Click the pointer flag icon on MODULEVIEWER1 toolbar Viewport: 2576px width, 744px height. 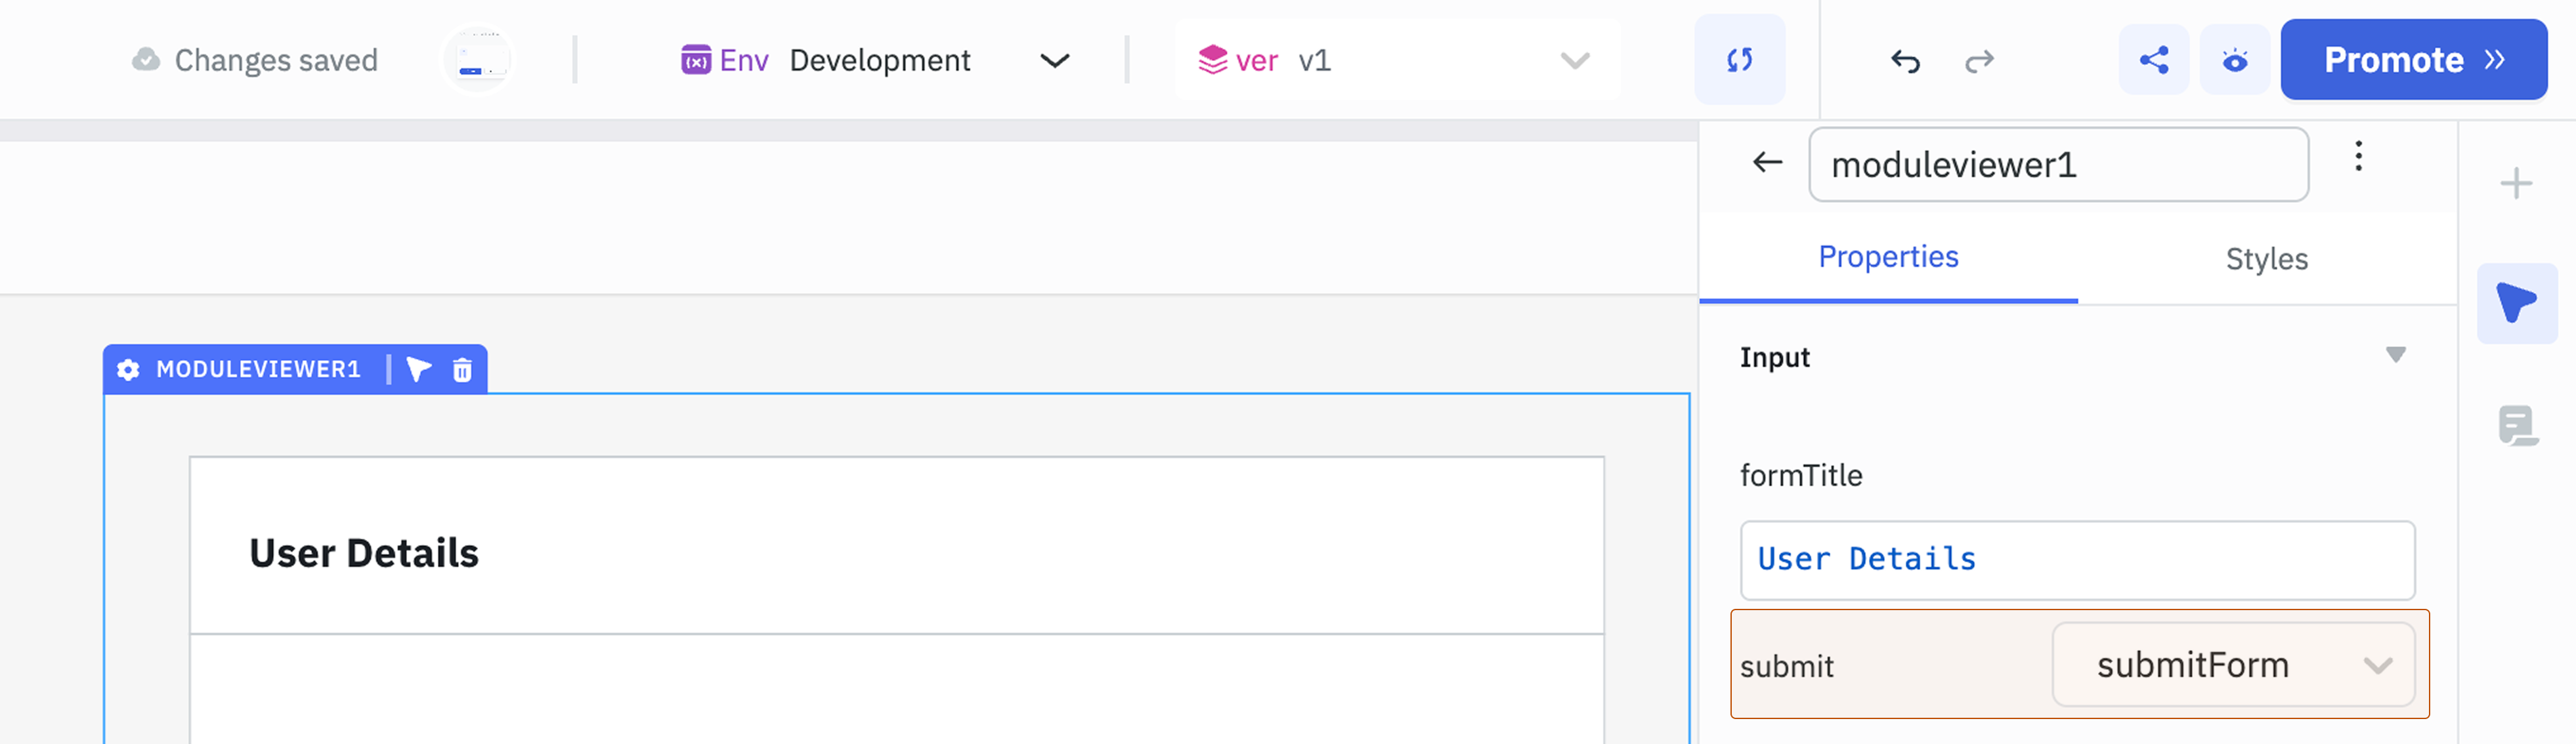point(418,369)
